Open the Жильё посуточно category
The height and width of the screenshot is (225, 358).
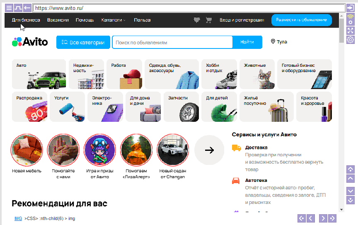266,106
